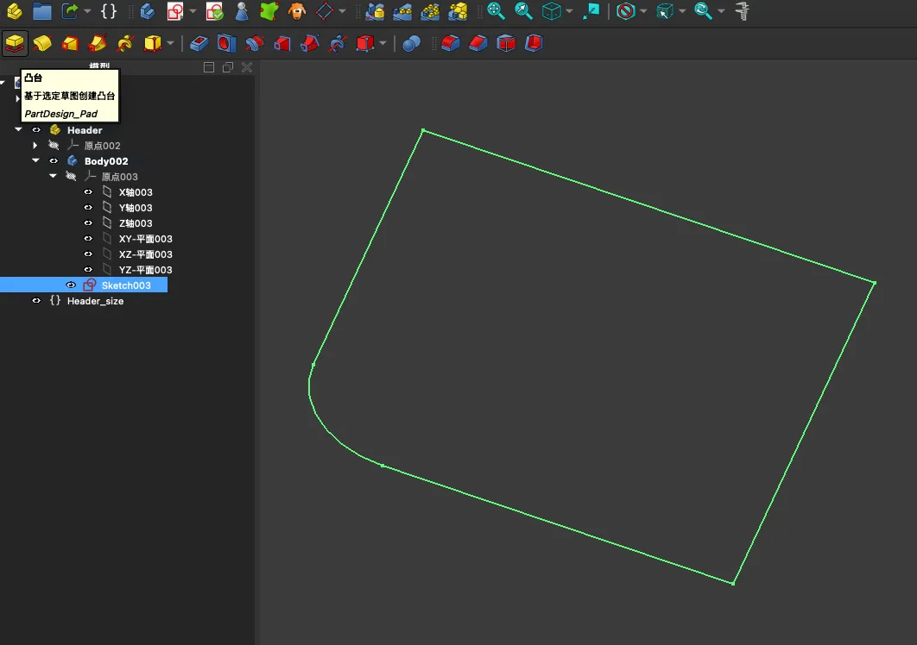The height and width of the screenshot is (645, 917).
Task: Click the Hole tool icon
Action: (226, 43)
